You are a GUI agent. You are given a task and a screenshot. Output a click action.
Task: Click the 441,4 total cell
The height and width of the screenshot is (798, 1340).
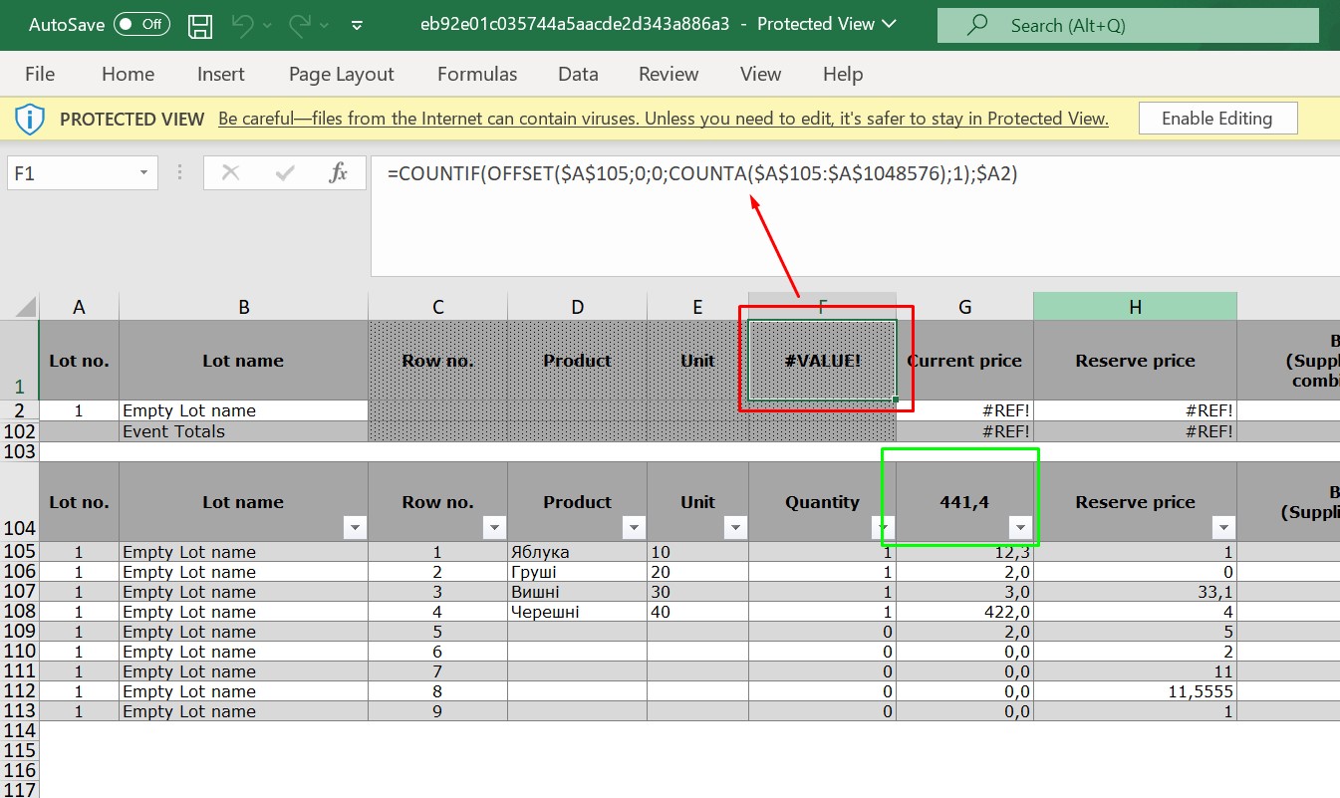coord(964,502)
